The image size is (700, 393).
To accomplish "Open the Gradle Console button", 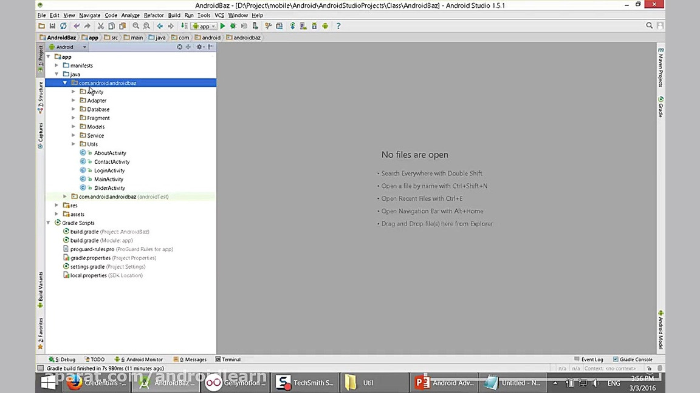I will 633,360.
